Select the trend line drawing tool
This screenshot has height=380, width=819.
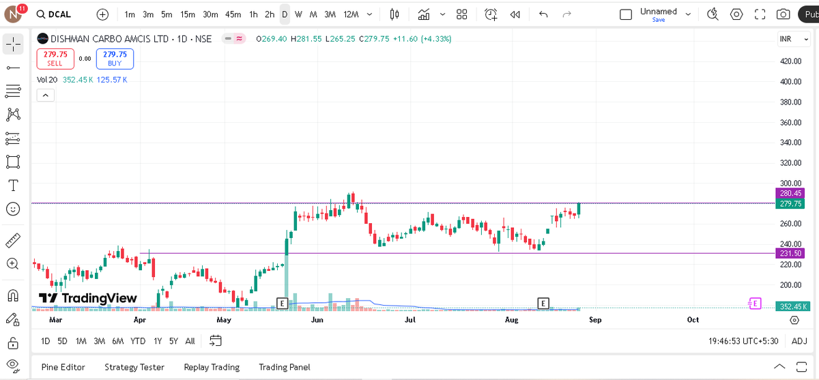click(x=13, y=68)
